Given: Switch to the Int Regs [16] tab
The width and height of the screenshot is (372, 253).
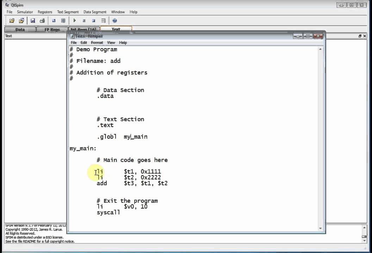Looking at the screenshot, I should [83, 30].
